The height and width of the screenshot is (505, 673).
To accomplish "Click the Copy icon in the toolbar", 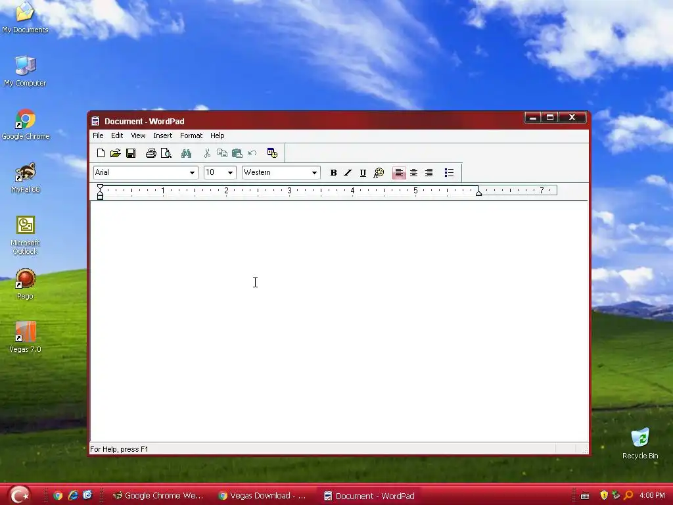I will point(222,153).
